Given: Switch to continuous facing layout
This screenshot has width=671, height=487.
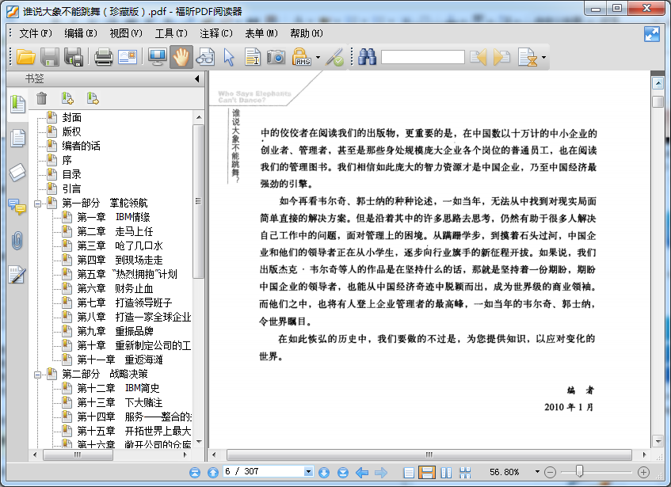Looking at the screenshot, I should click(x=465, y=473).
